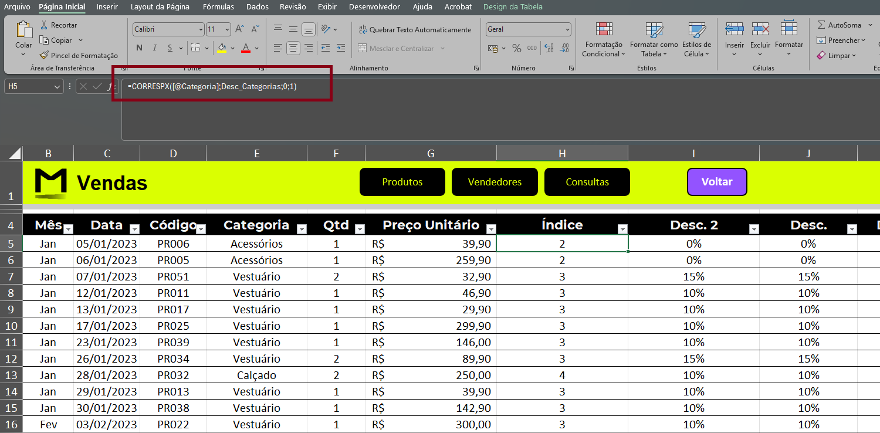Viewport: 880px width, 433px height.
Task: Toggle italic formatting
Action: 155,48
